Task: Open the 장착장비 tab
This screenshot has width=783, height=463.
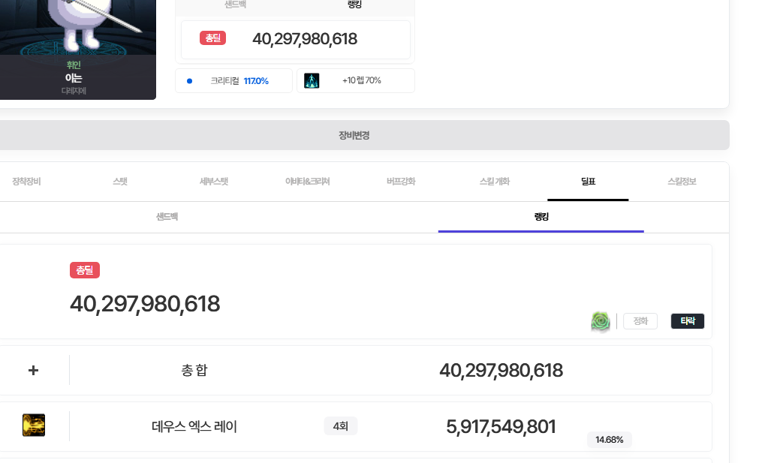Action: [x=26, y=182]
